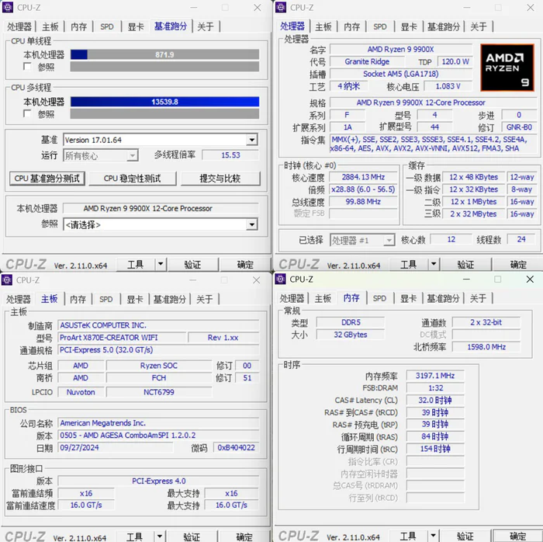
Task: Click BIOS 版本 0505 - AMD AGESA field
Action: click(158, 435)
